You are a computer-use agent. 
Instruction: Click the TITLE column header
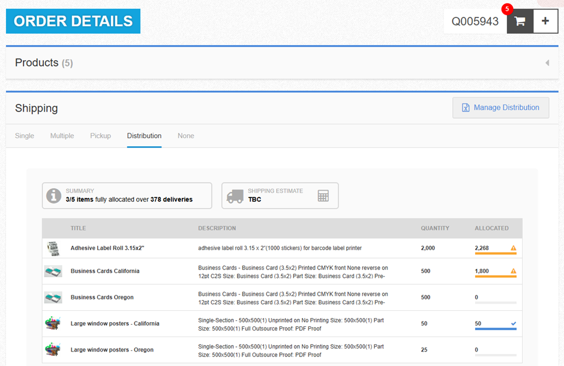pyautogui.click(x=78, y=229)
